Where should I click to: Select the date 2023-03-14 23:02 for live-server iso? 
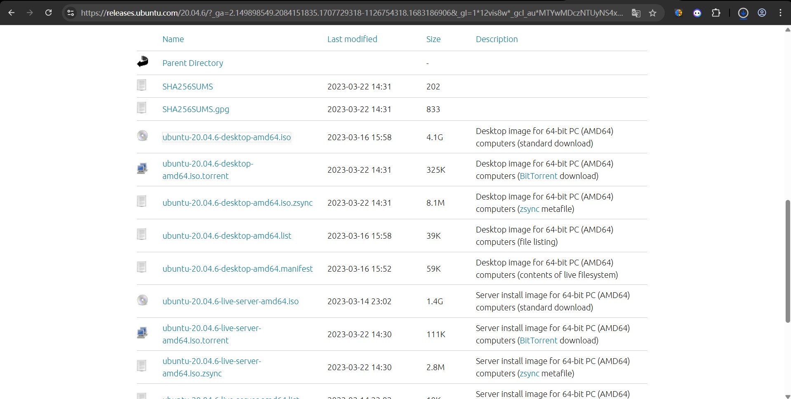coord(359,301)
